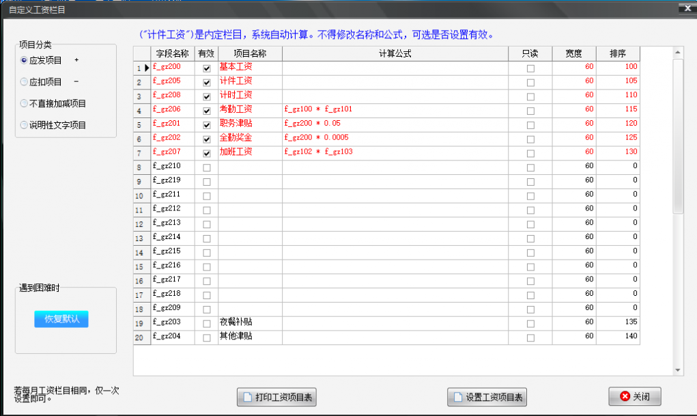Click 夜餐补贴 project name cell

point(250,324)
